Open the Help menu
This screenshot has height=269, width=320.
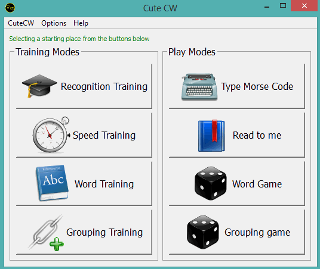point(81,23)
